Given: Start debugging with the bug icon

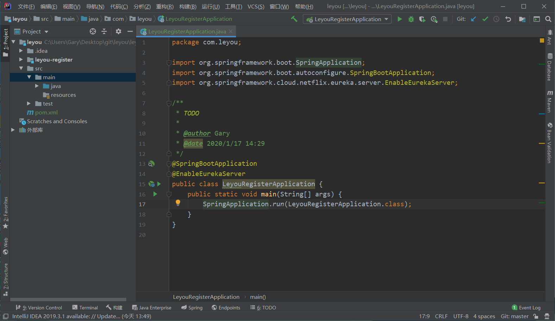Looking at the screenshot, I should point(411,19).
